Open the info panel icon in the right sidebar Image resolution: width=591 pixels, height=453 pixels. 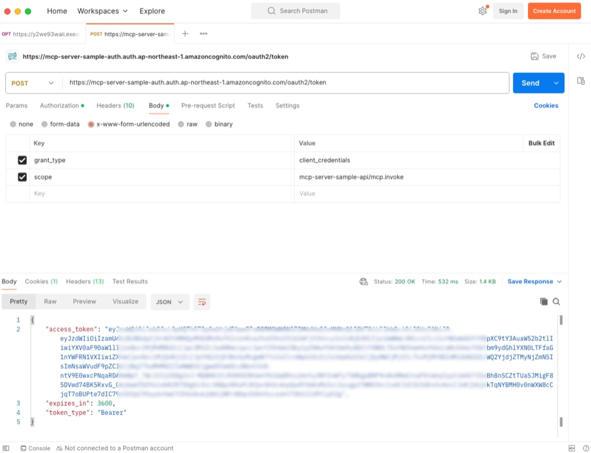point(581,81)
